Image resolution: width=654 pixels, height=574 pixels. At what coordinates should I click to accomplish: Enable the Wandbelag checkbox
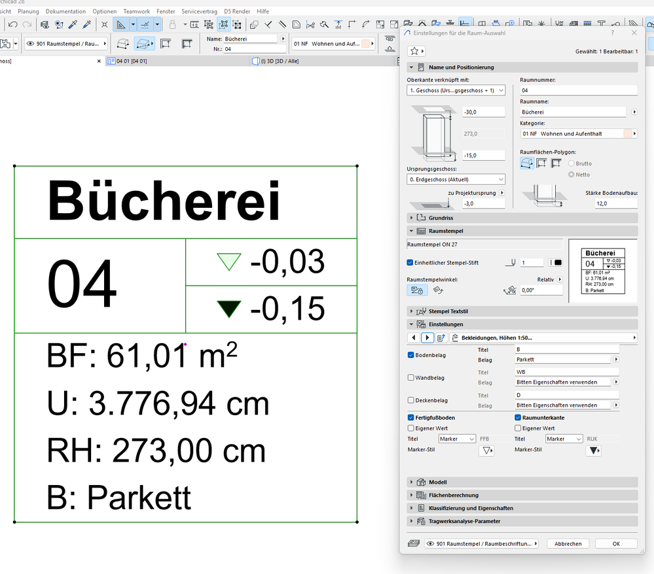coord(411,377)
